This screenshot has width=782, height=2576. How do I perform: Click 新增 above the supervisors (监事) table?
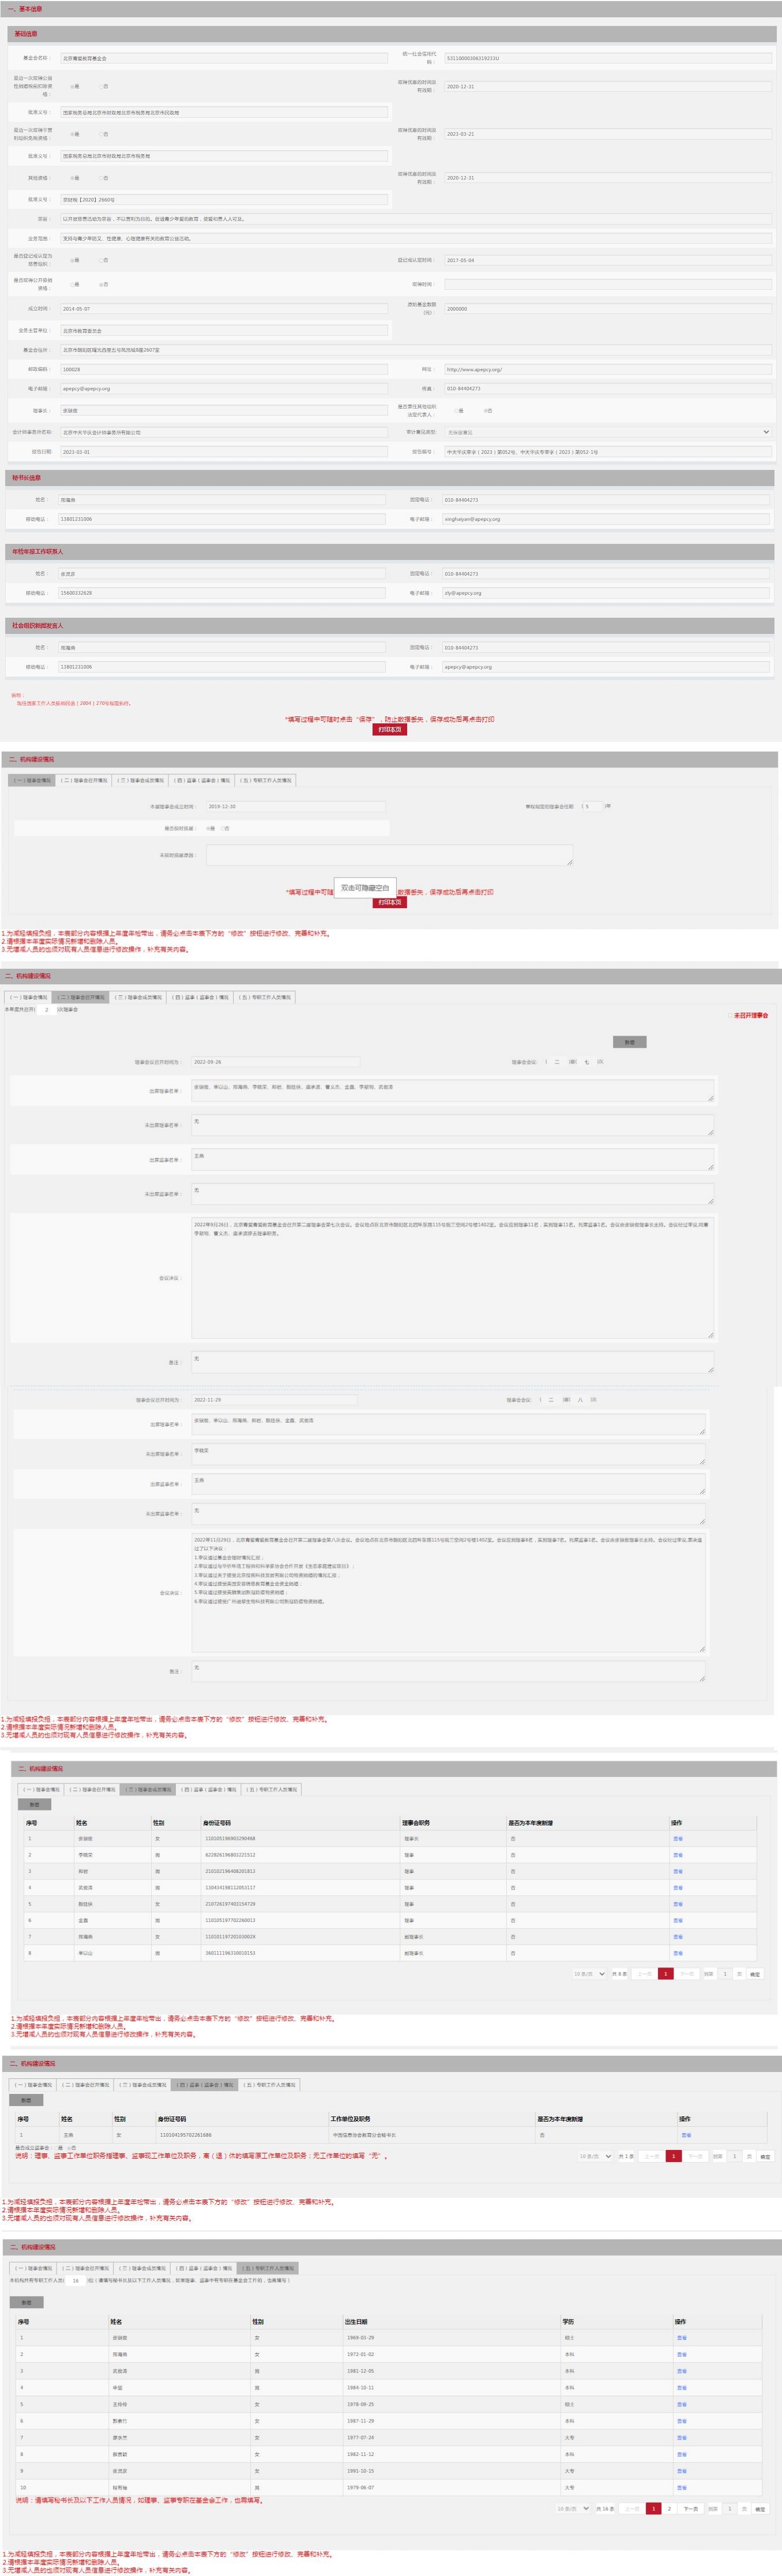tap(26, 2100)
